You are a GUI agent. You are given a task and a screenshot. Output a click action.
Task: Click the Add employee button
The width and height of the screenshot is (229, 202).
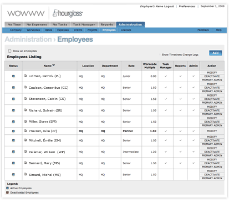tap(216, 53)
